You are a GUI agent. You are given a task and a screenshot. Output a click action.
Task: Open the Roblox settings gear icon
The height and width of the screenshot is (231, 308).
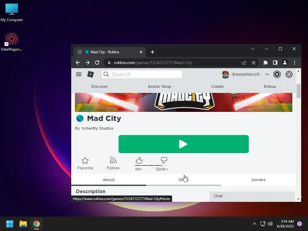pos(289,74)
